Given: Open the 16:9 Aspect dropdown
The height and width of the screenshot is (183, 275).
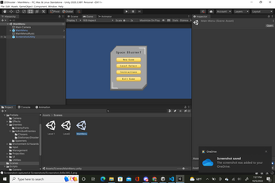Looking at the screenshot, I should (98, 20).
